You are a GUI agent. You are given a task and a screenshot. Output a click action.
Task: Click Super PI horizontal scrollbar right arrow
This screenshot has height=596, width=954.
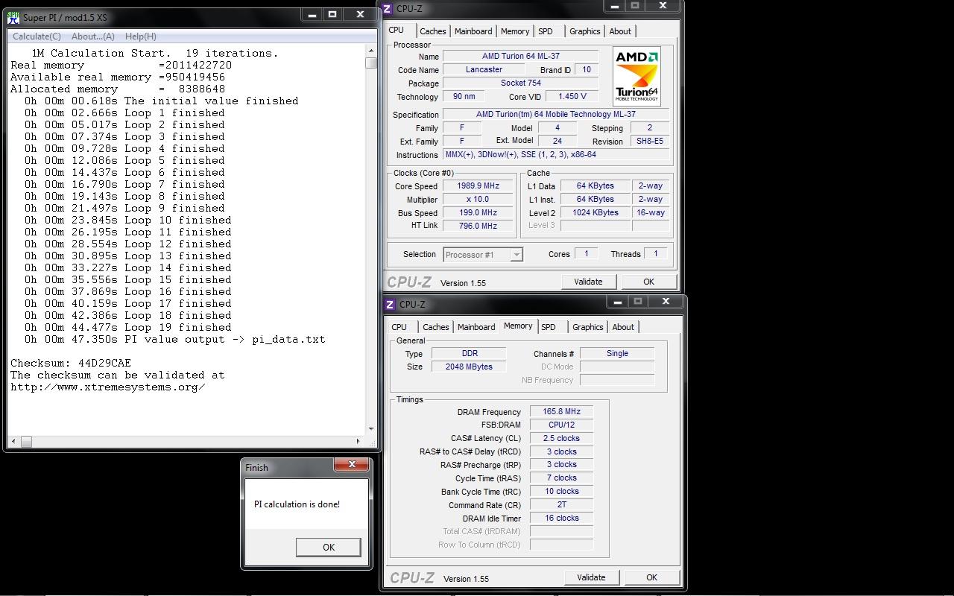(358, 441)
